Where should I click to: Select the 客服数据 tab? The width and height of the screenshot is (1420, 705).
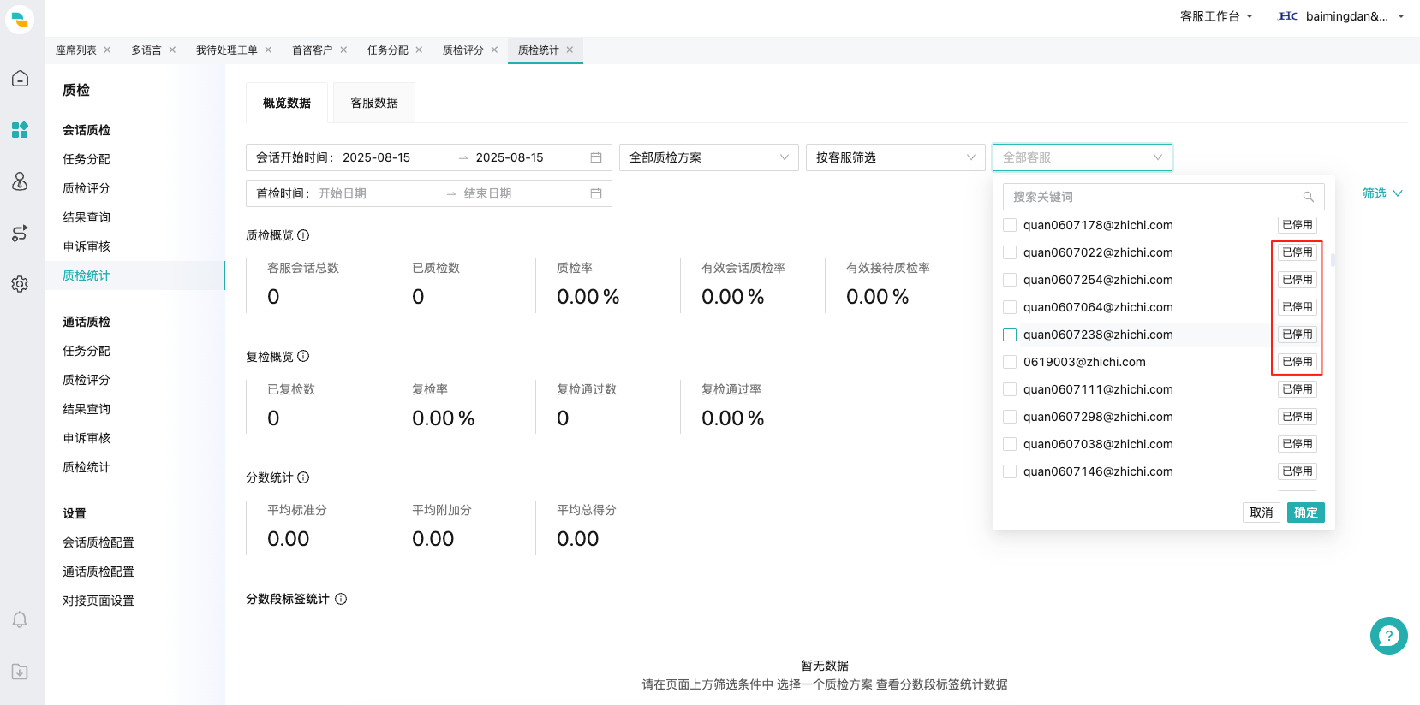[374, 103]
